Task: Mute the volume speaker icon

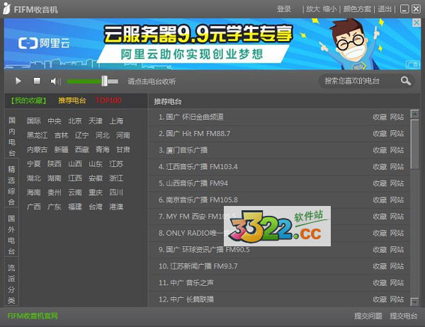Action: tap(56, 81)
